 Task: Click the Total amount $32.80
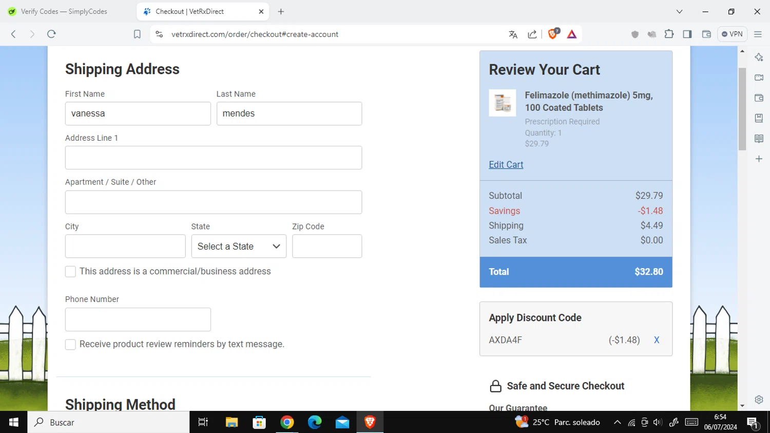649,272
